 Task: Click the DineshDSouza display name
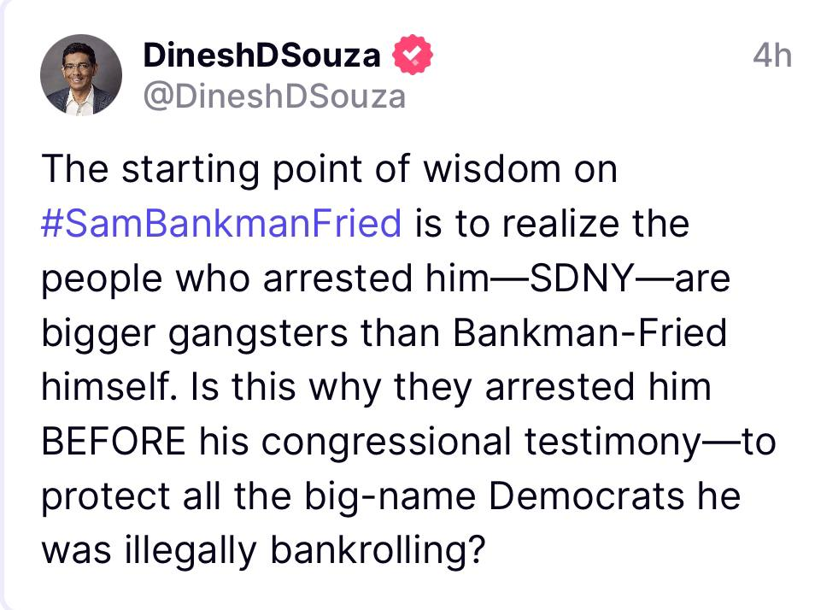[261, 56]
